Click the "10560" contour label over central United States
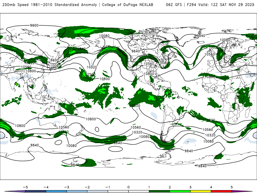 (149, 64)
